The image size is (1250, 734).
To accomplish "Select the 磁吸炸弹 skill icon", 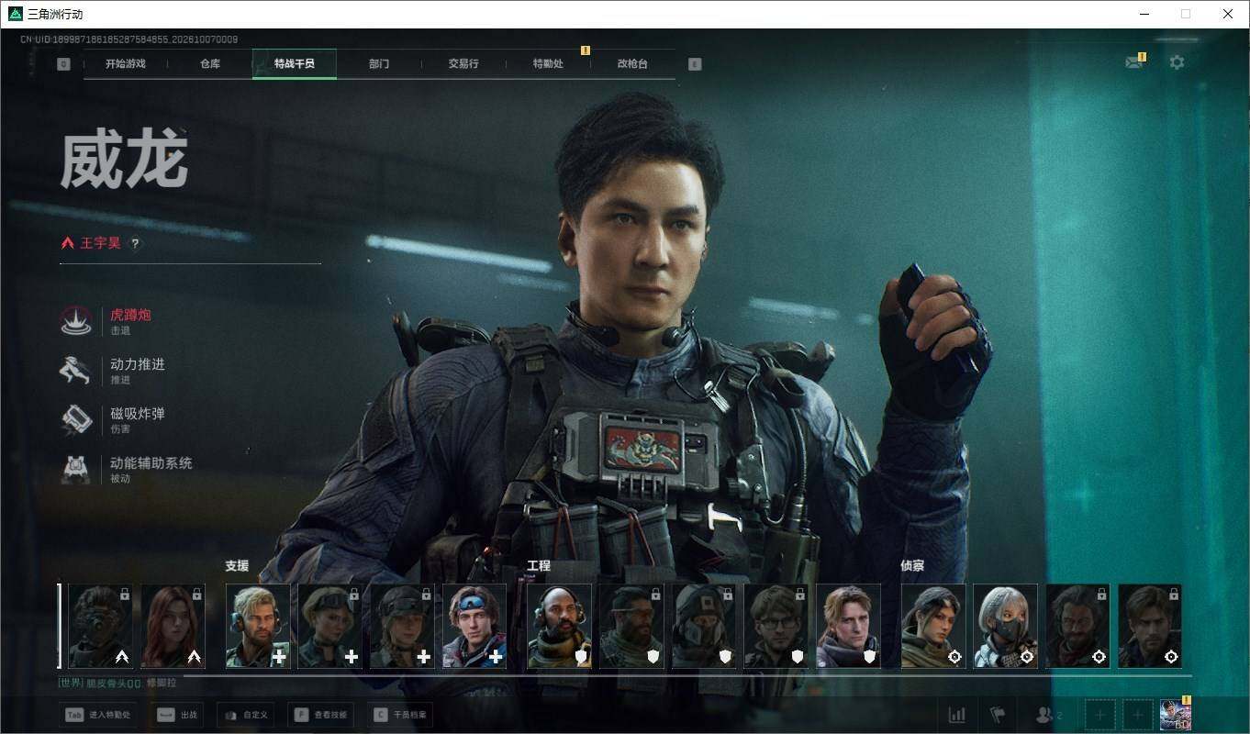I will pyautogui.click(x=75, y=420).
